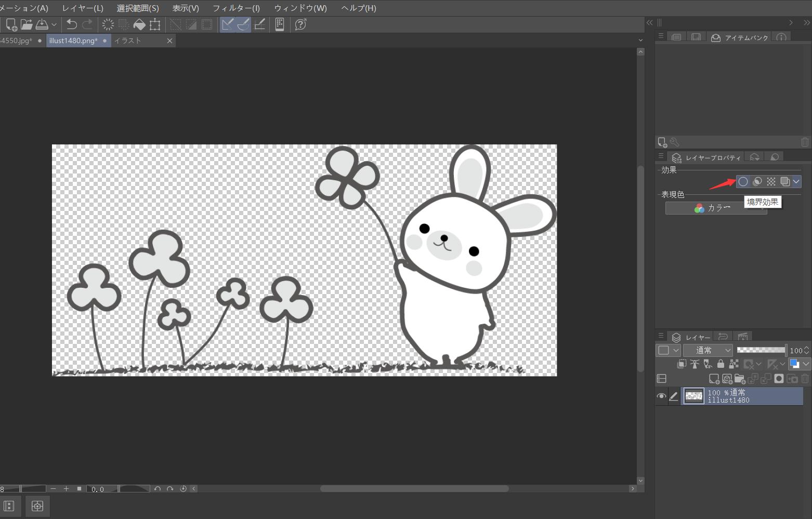Toggle lock transparent pixels on the layer
812x519 pixels.
[x=734, y=364]
